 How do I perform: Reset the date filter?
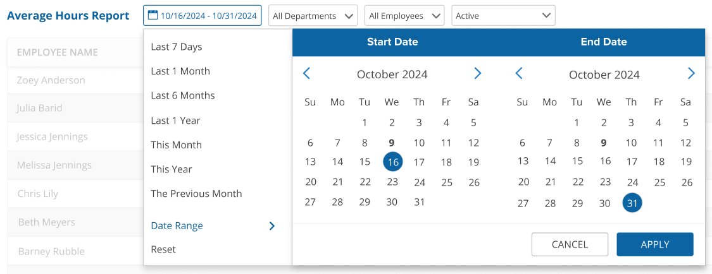pyautogui.click(x=163, y=249)
